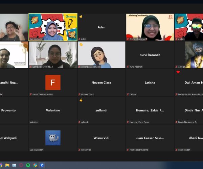Image resolution: width=203 pixels, height=169 pixels.
Task: Select the cartoon girl avatar video tile
Action: coord(101,55)
